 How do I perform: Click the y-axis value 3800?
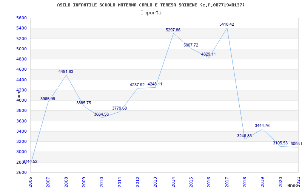coord(22,110)
